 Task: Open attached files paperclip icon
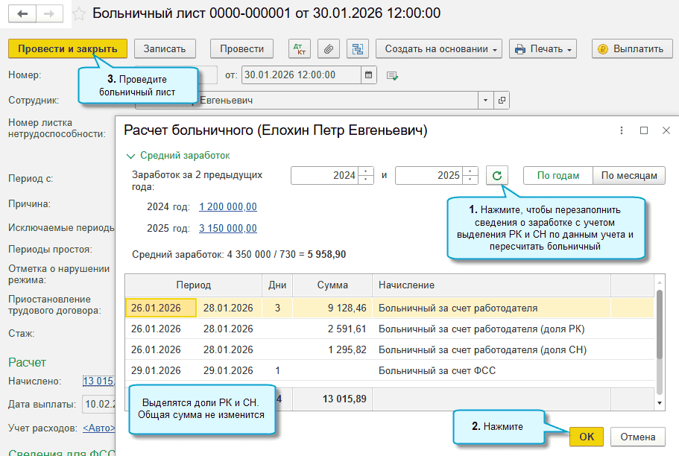click(328, 49)
